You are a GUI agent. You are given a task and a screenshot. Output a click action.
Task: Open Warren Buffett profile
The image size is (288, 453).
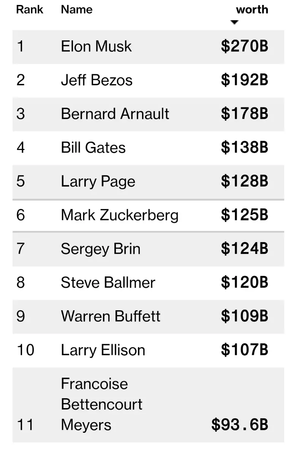(x=111, y=316)
